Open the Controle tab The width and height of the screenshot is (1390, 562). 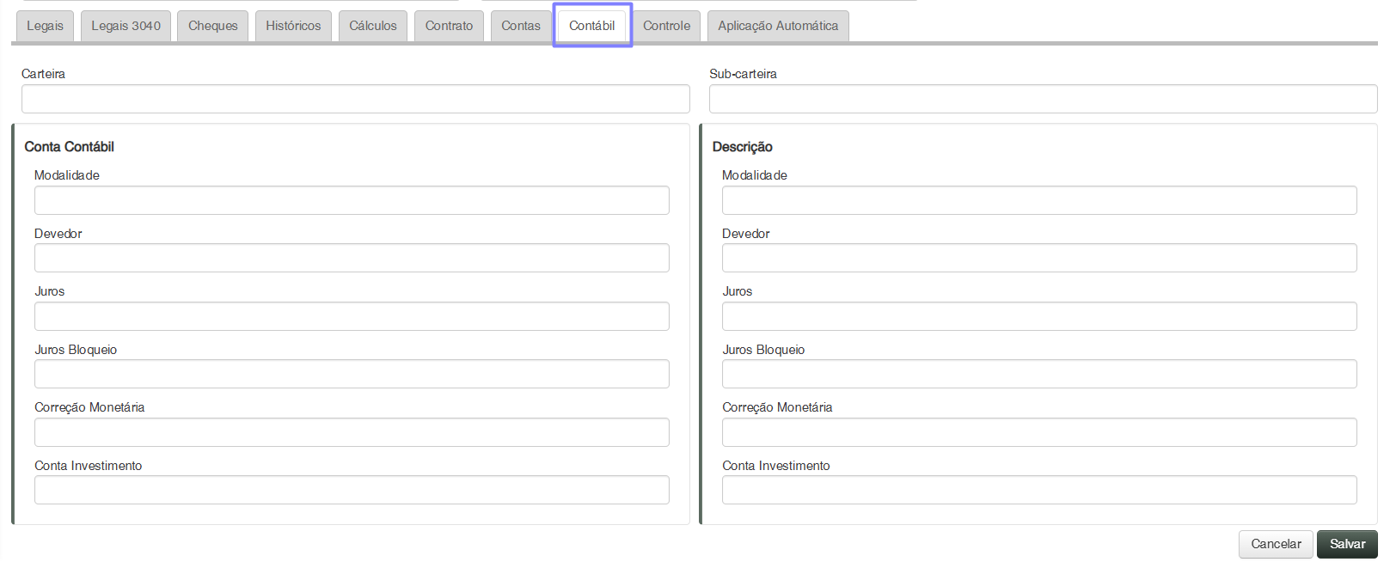(x=666, y=26)
